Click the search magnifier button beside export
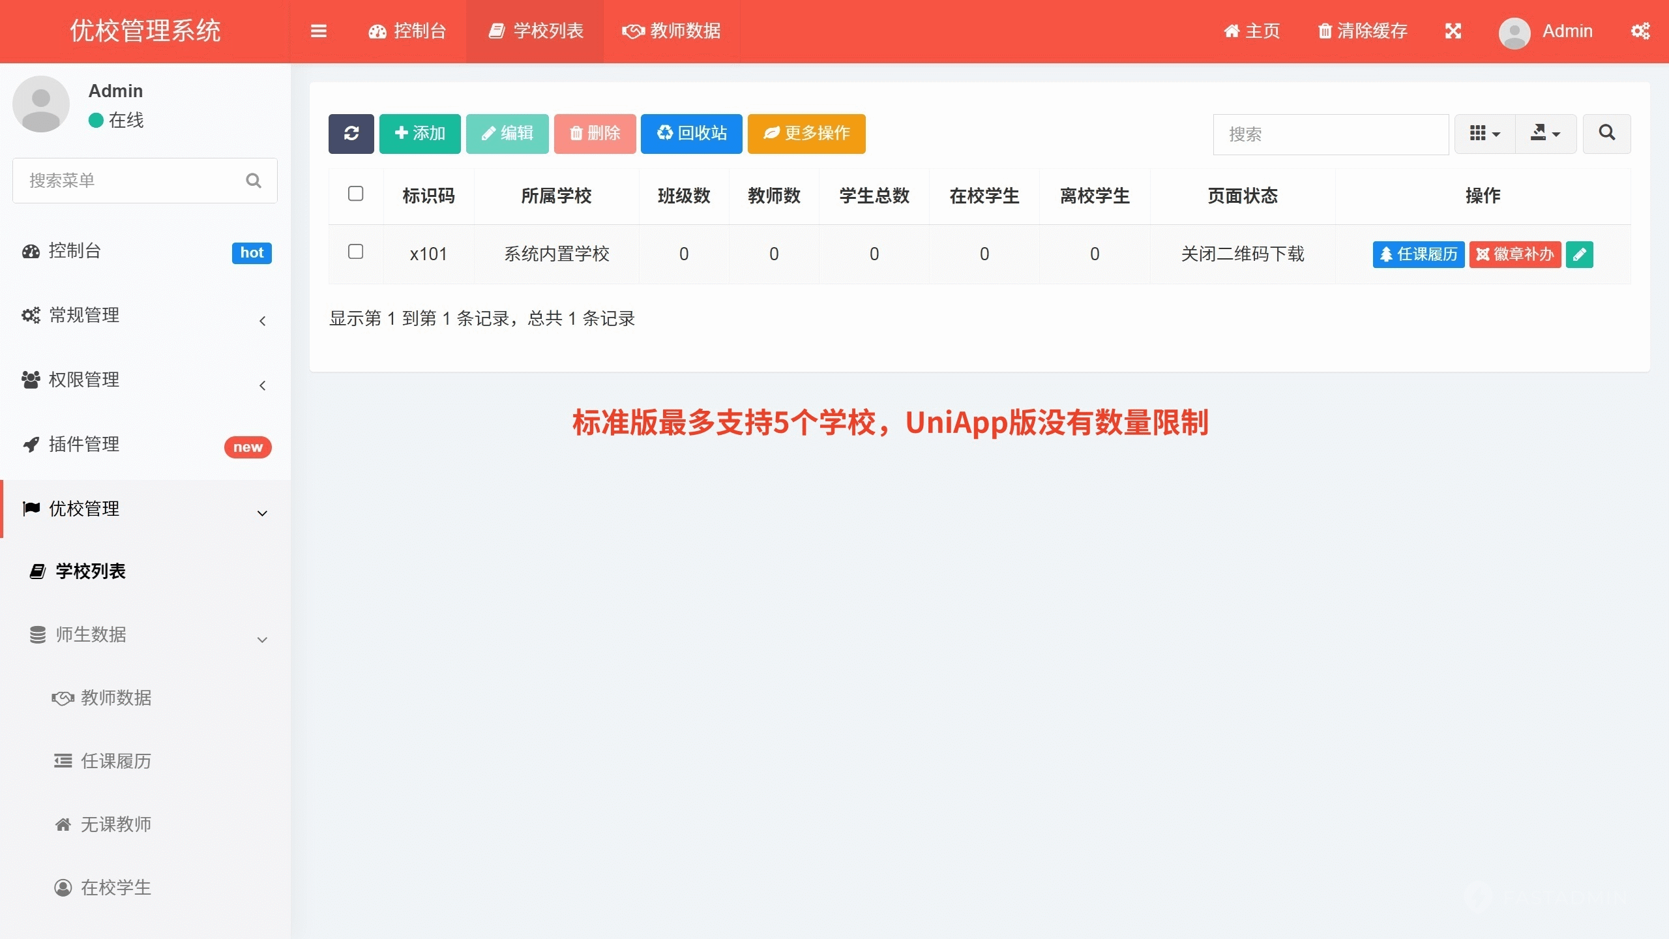Viewport: 1669px width, 939px height. (x=1606, y=134)
